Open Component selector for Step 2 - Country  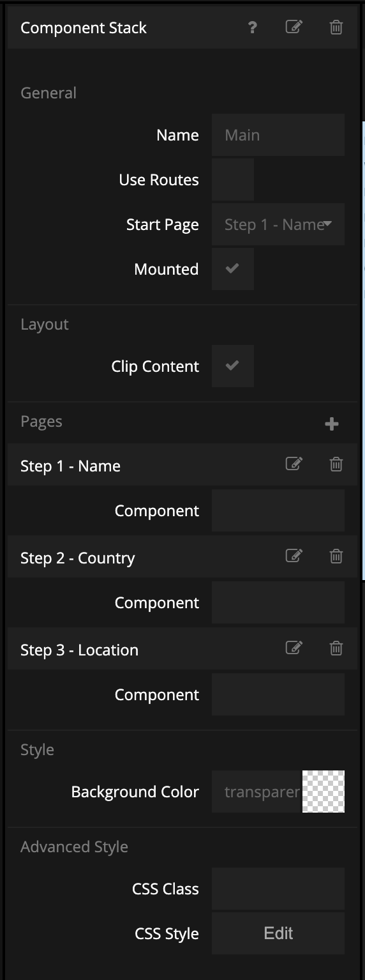pos(278,602)
